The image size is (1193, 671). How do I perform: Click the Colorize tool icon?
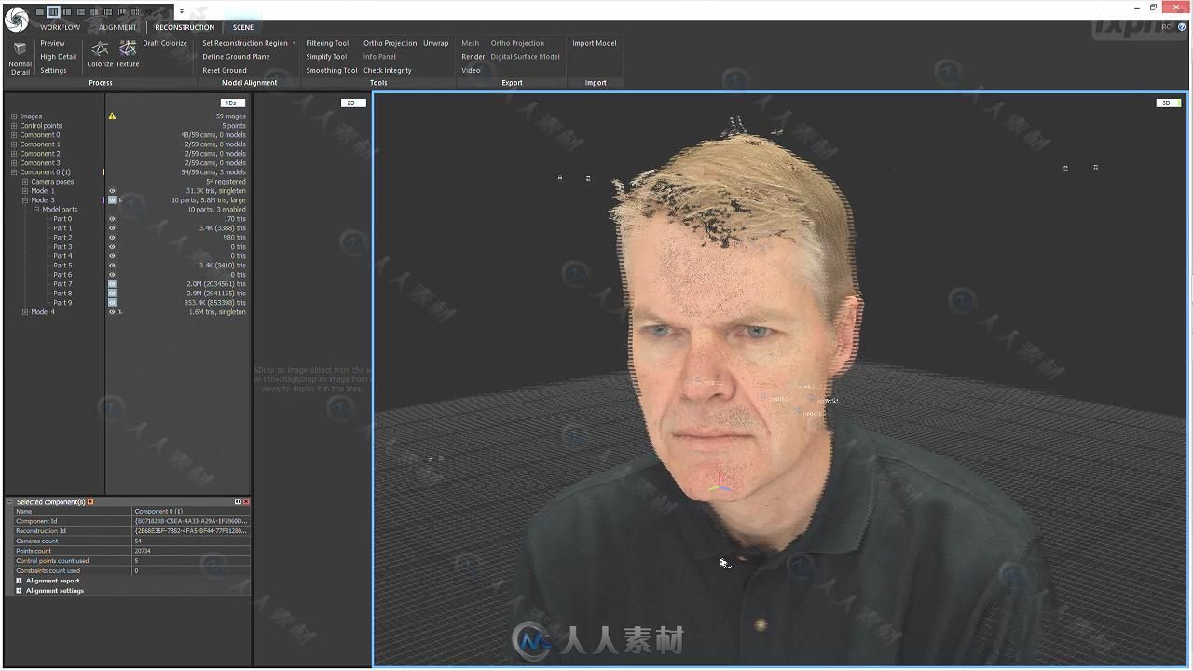click(x=99, y=48)
